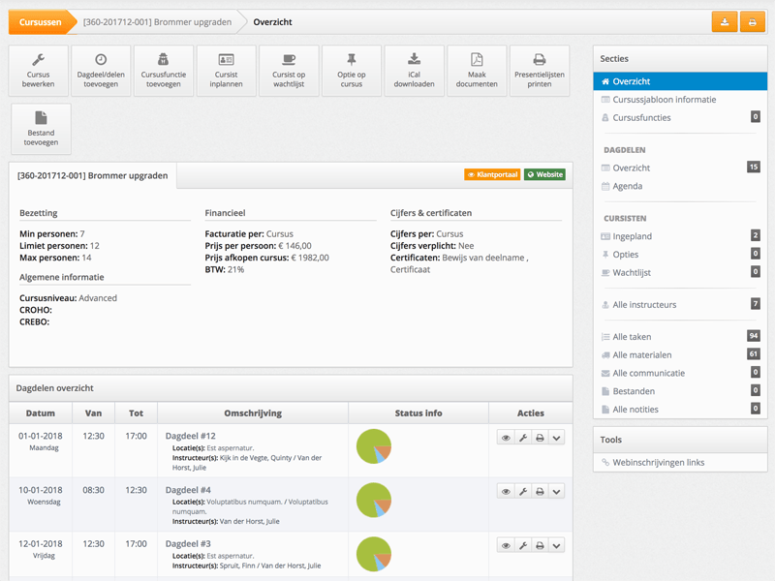View Dagdeel #3 with eye icon
The image size is (775, 581).
pos(506,545)
